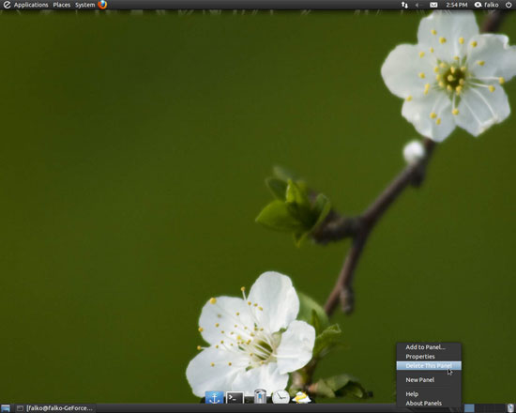
Task: Expand the Places menu
Action: pyautogui.click(x=62, y=5)
